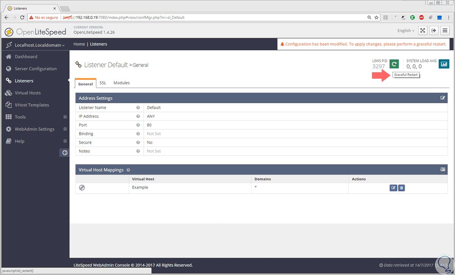
Task: Click the Virtual Host Mappings list icon
Action: click(x=442, y=170)
